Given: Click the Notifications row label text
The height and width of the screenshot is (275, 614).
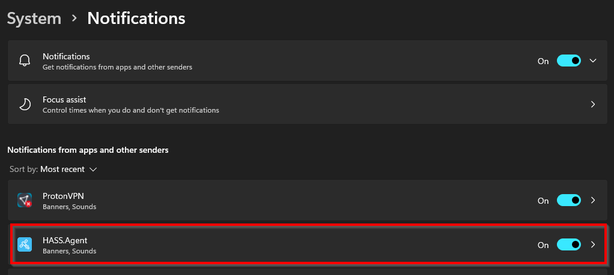Looking at the screenshot, I should coord(66,57).
